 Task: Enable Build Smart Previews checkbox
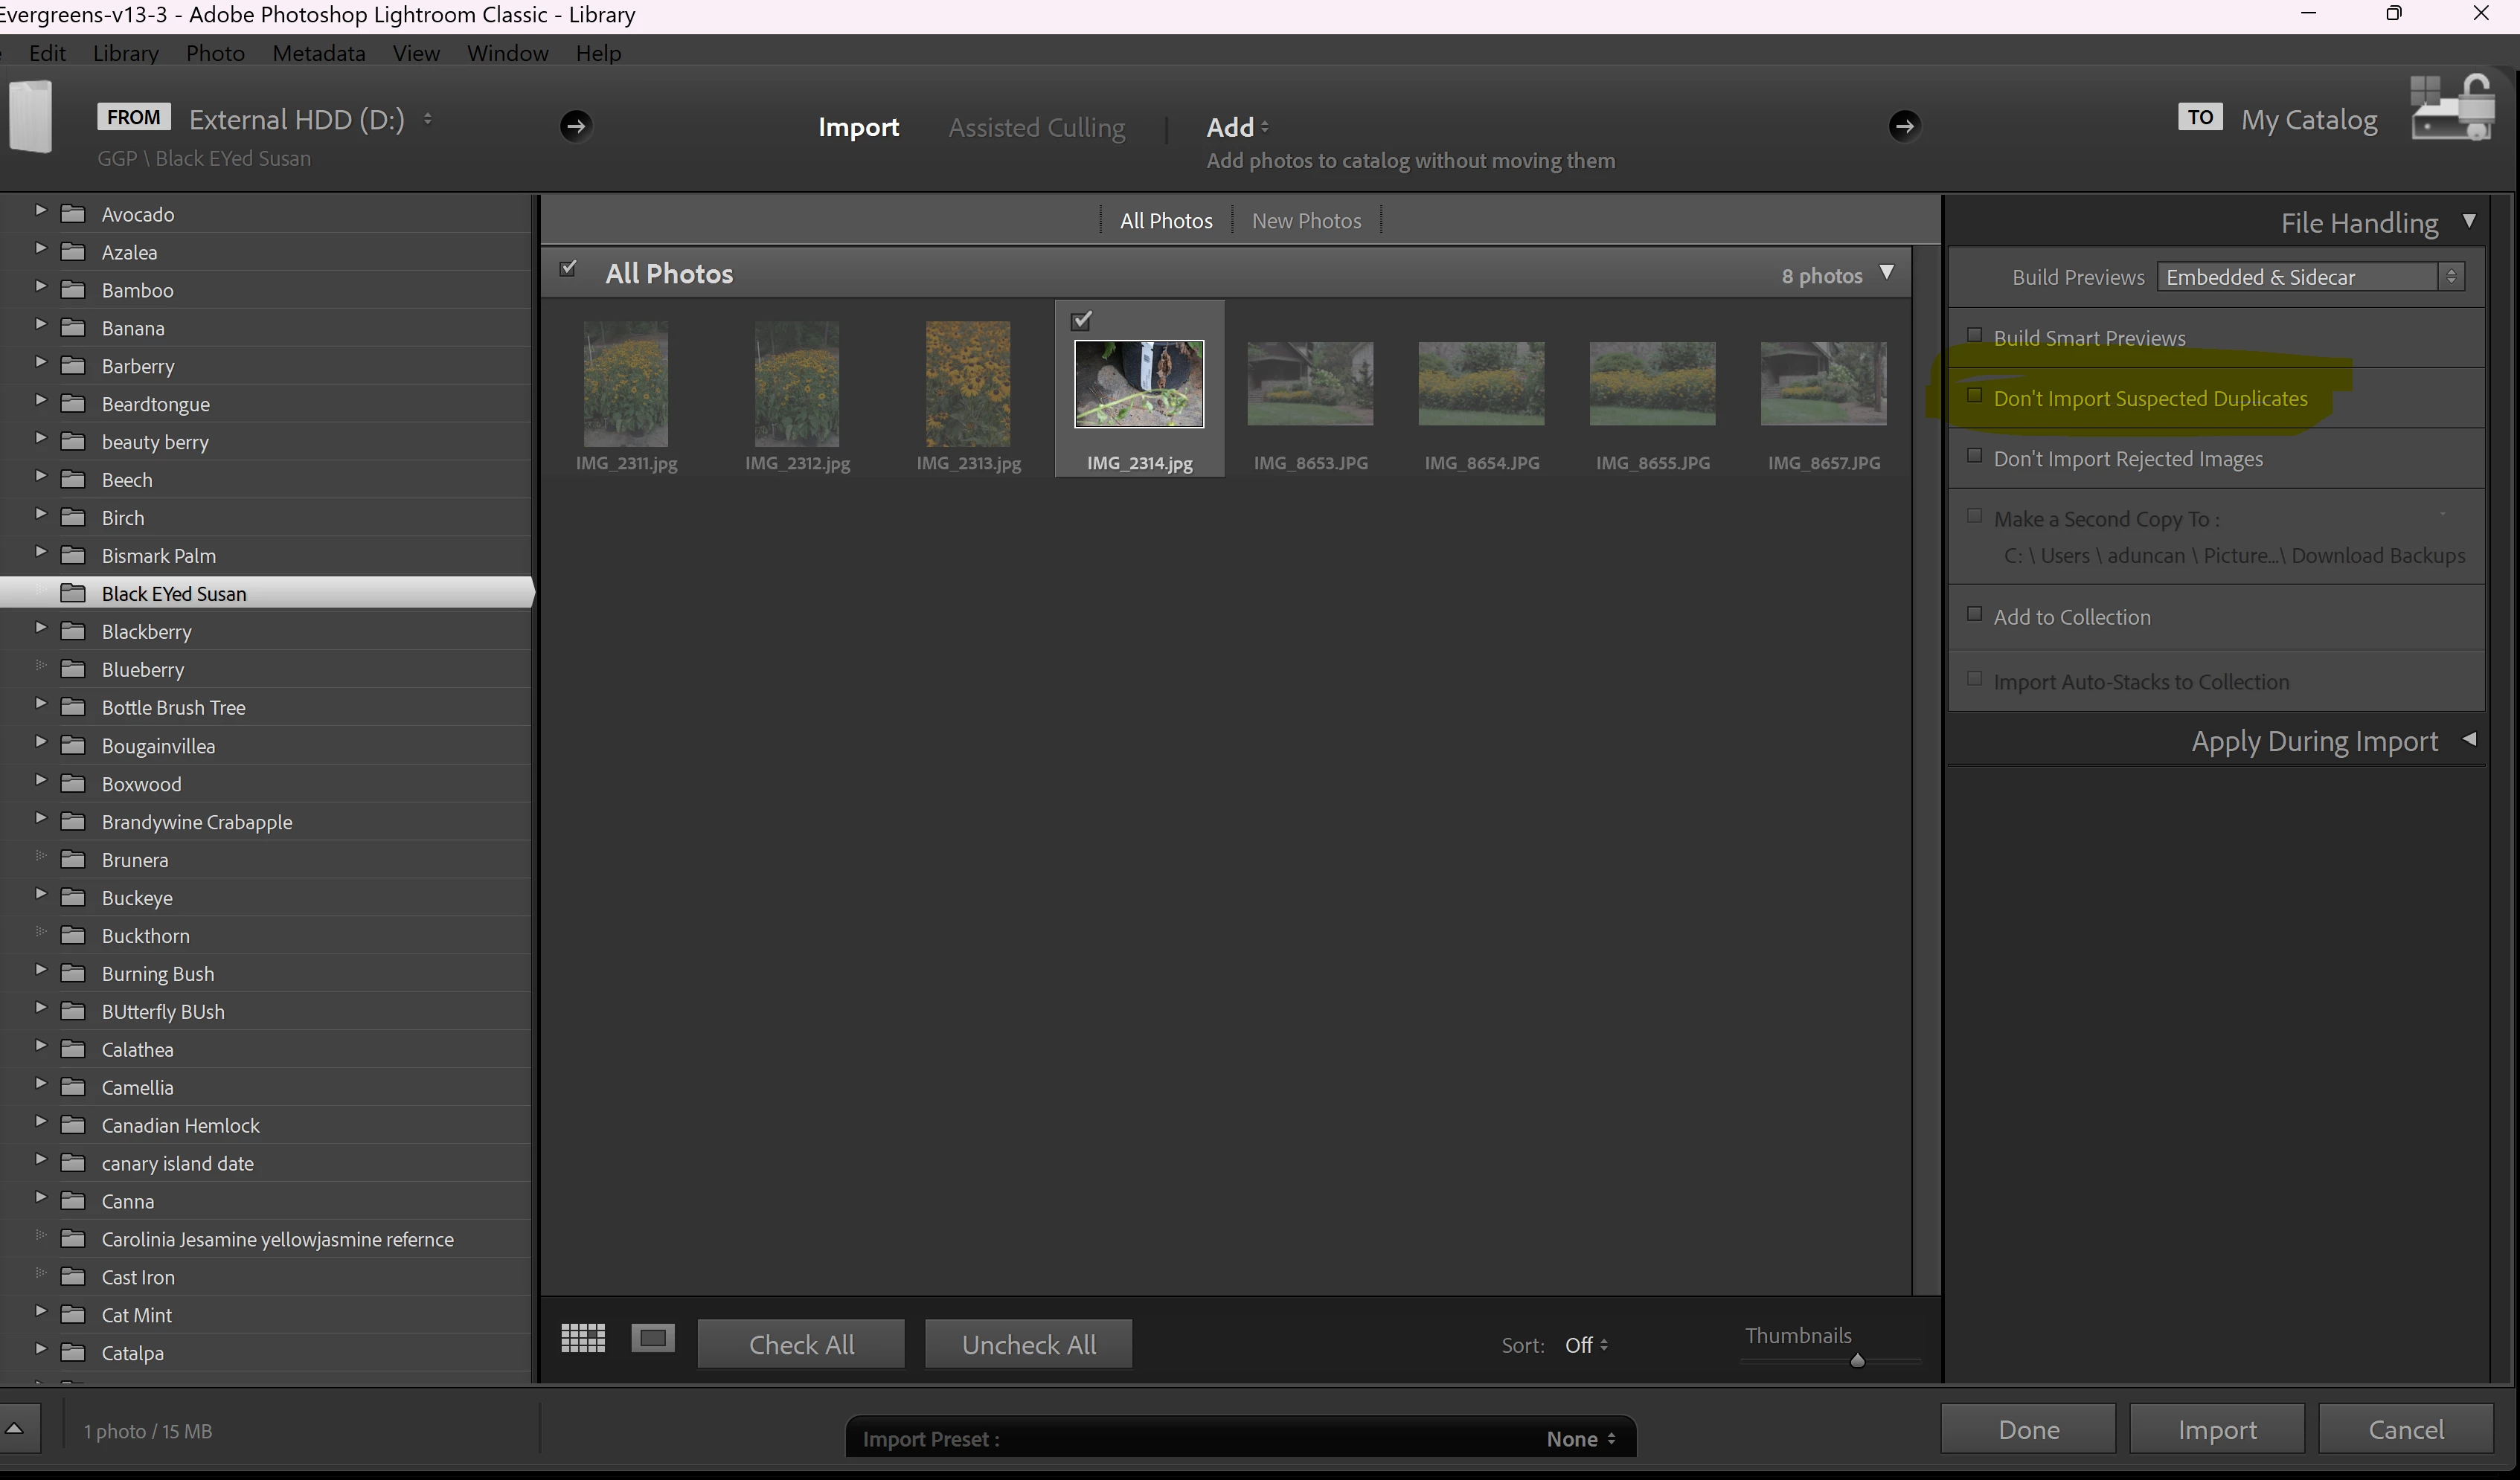click(x=1975, y=335)
